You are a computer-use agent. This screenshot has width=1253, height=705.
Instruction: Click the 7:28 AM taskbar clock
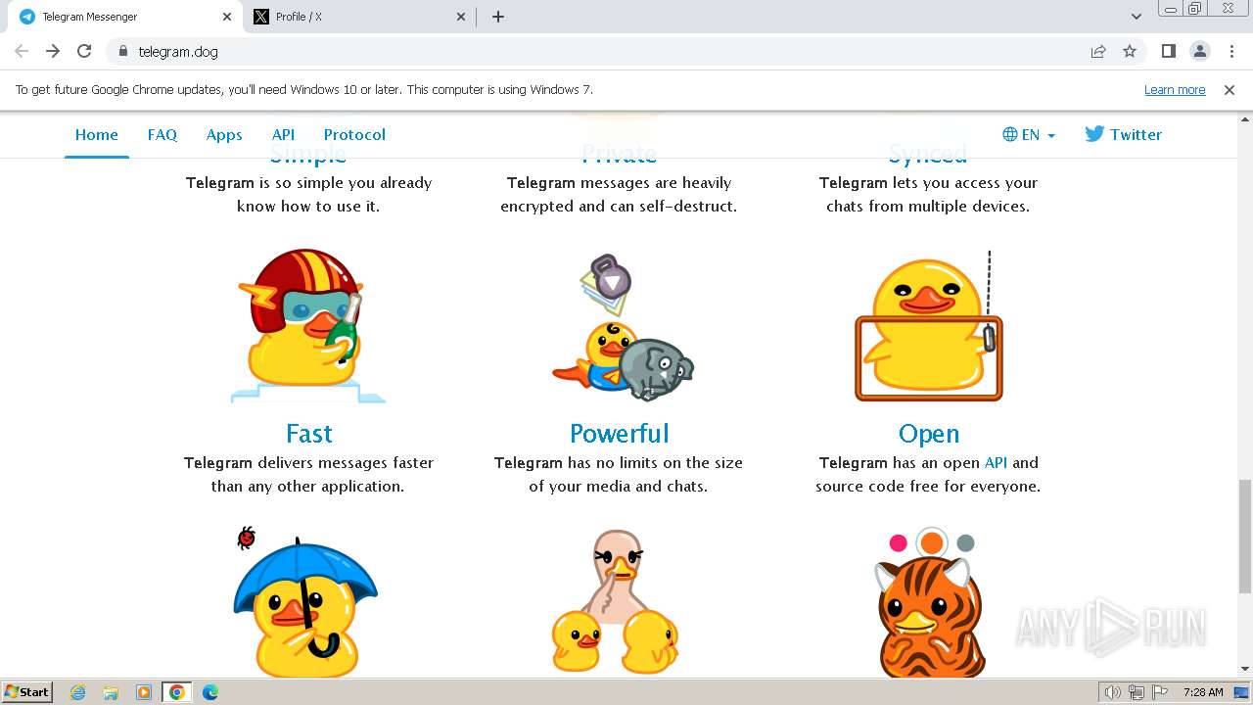click(x=1202, y=692)
